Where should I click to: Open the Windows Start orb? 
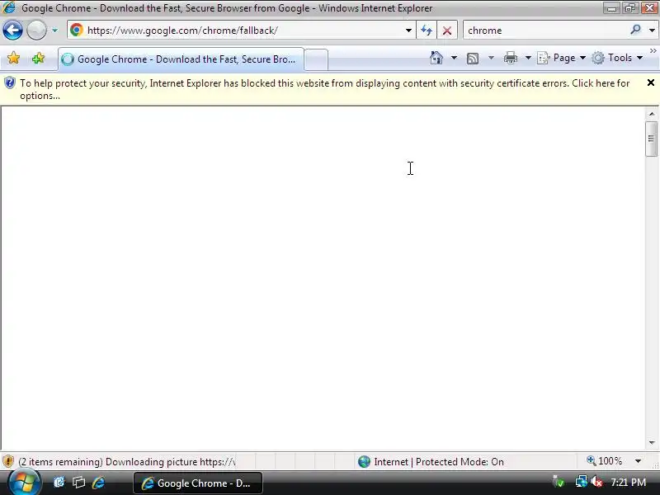[x=24, y=483]
